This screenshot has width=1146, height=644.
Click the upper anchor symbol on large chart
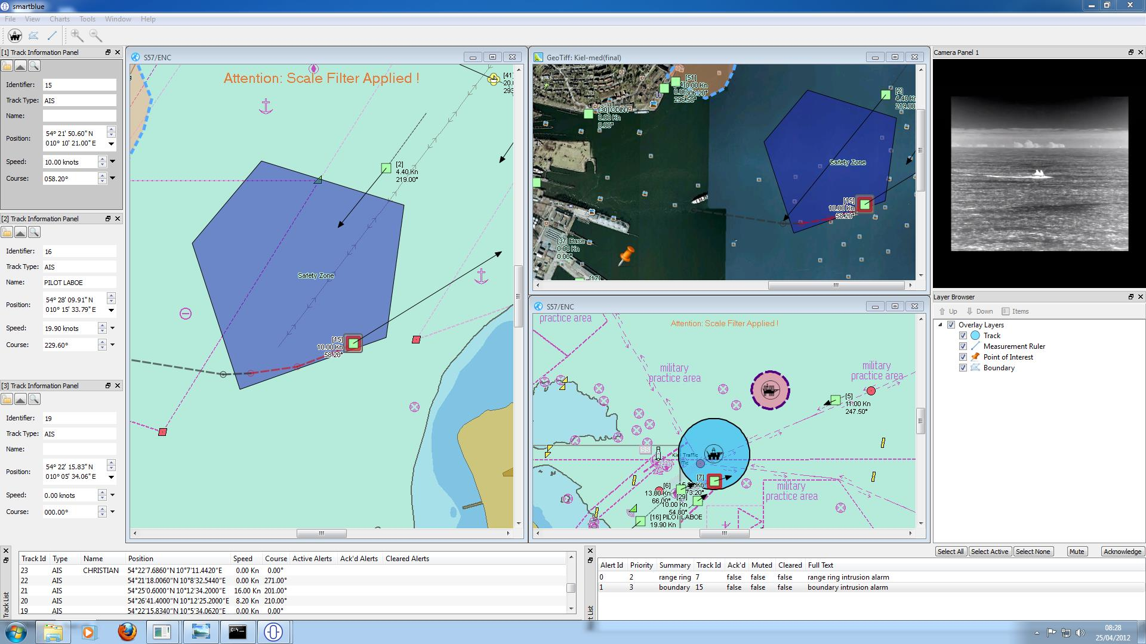pos(266,107)
